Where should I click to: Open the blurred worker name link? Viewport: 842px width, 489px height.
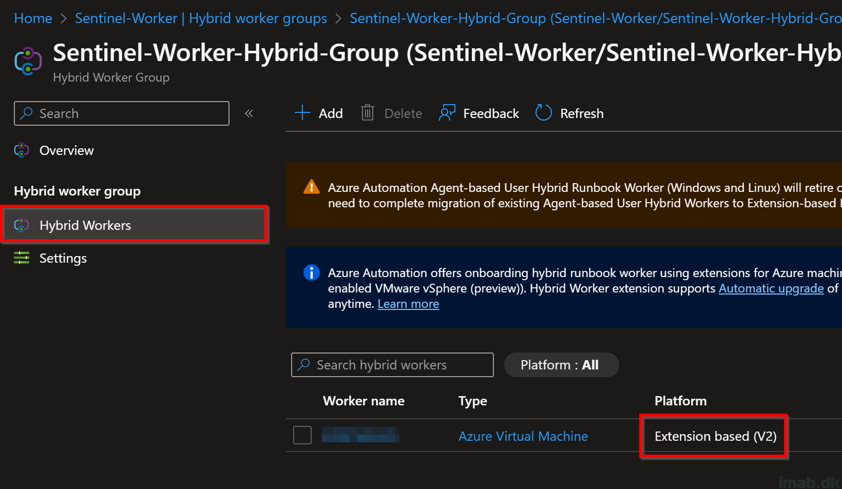(360, 435)
